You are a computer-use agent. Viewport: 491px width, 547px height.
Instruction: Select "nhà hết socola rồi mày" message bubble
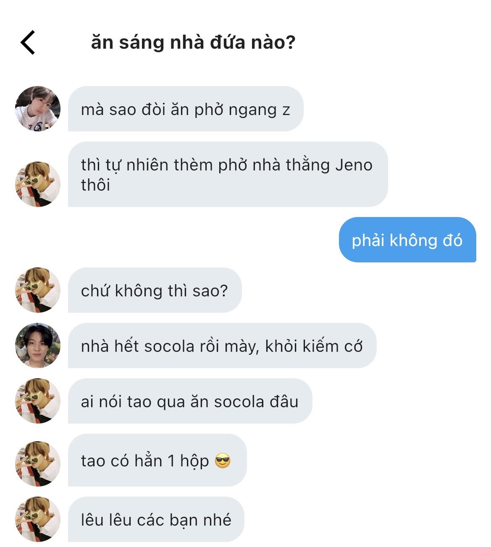click(x=222, y=346)
